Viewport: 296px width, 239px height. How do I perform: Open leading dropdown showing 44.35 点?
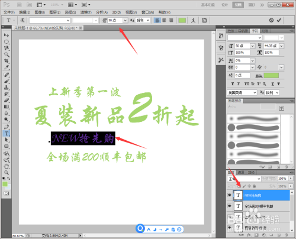click(x=282, y=46)
